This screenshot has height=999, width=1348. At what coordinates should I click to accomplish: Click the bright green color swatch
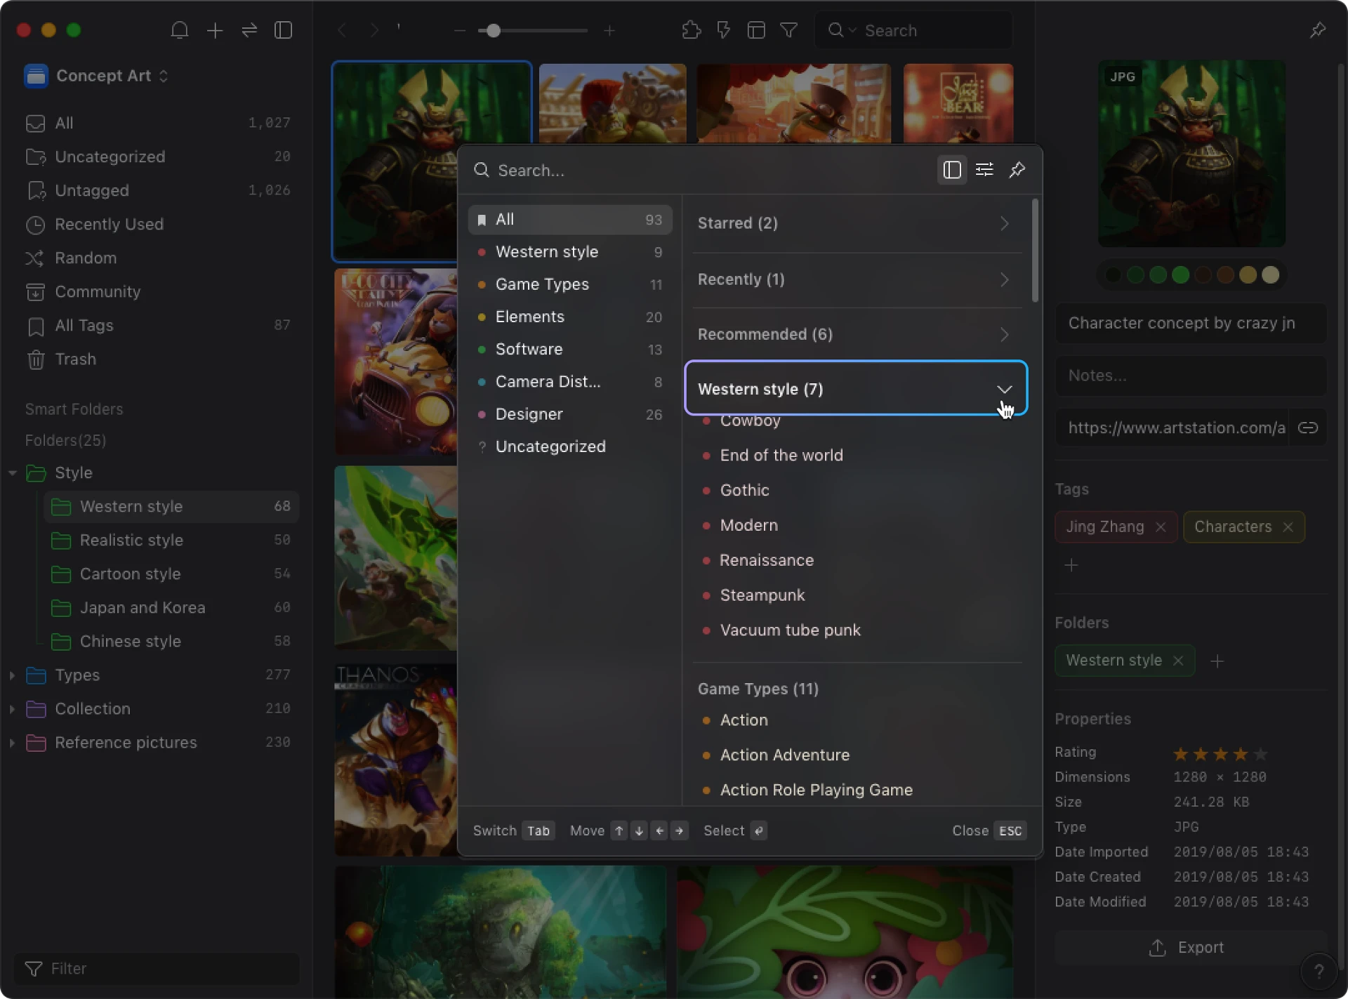(1181, 275)
